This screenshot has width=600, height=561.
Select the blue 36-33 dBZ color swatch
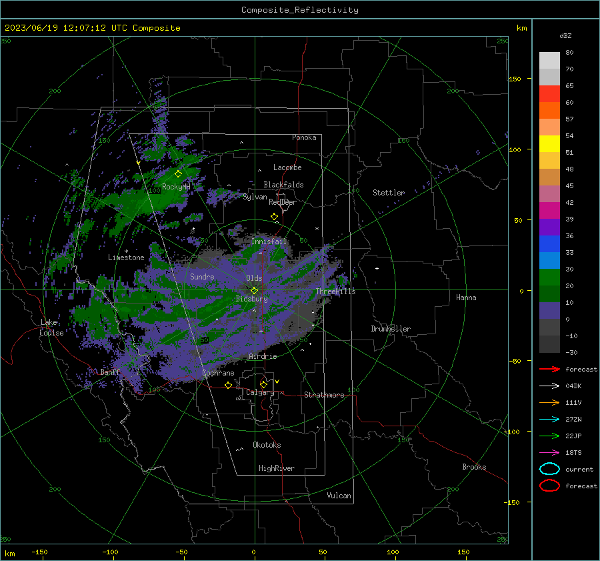pyautogui.click(x=549, y=244)
